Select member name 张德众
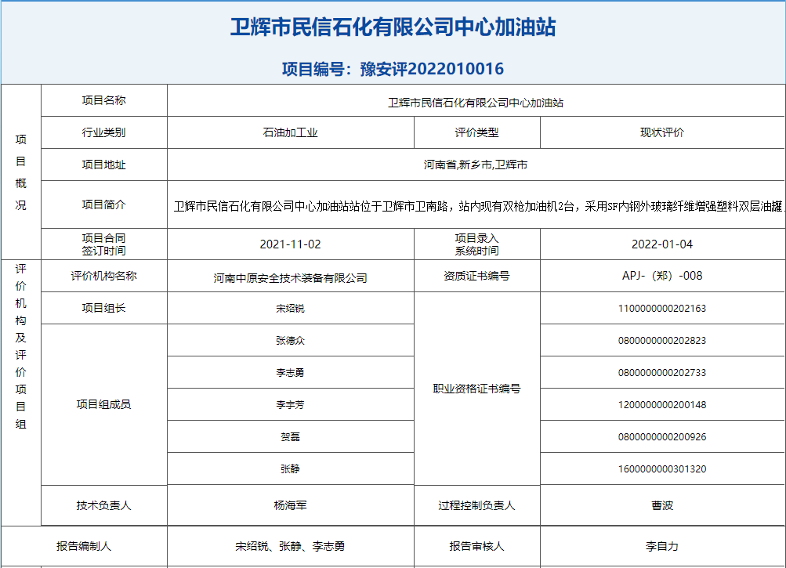The image size is (786, 568). coord(290,340)
